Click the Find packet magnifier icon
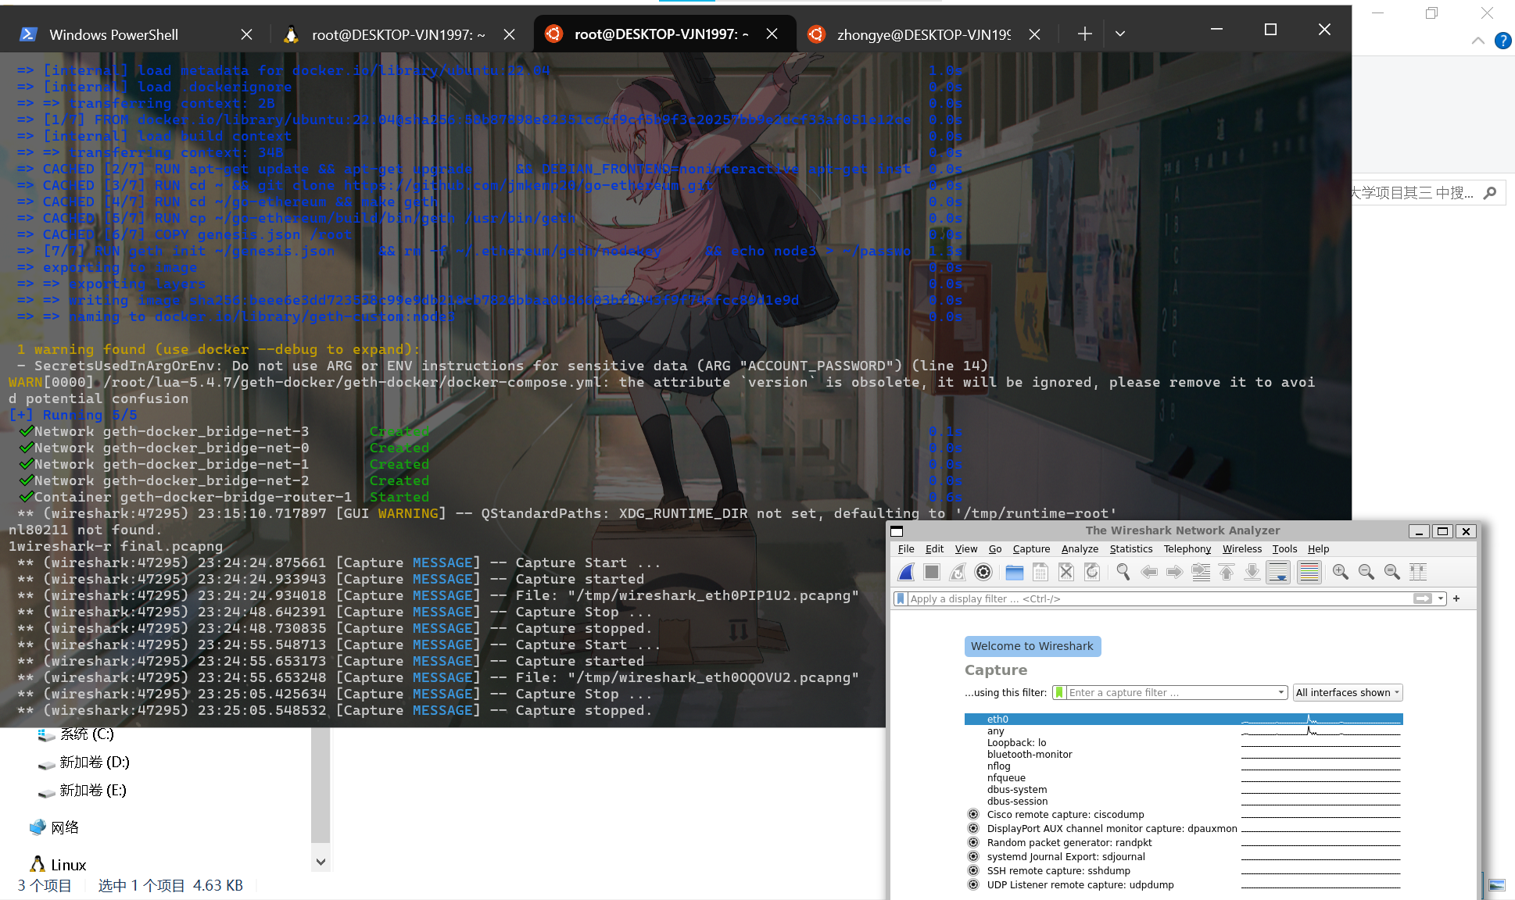 point(1123,572)
